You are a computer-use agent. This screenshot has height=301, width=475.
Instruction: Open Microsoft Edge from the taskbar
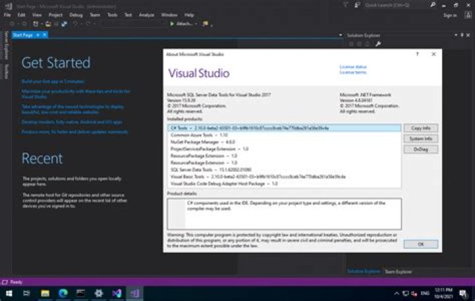pos(63,292)
